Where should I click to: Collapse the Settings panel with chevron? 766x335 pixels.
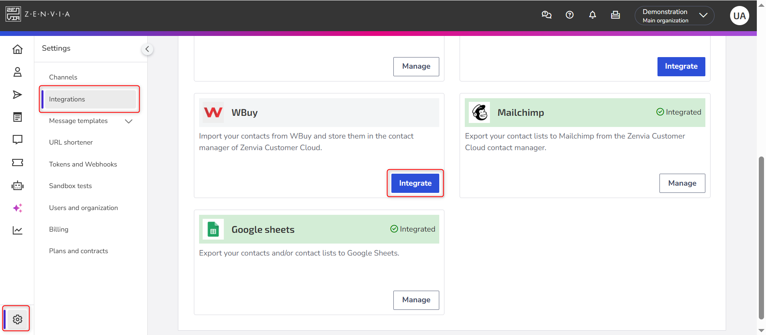[147, 49]
